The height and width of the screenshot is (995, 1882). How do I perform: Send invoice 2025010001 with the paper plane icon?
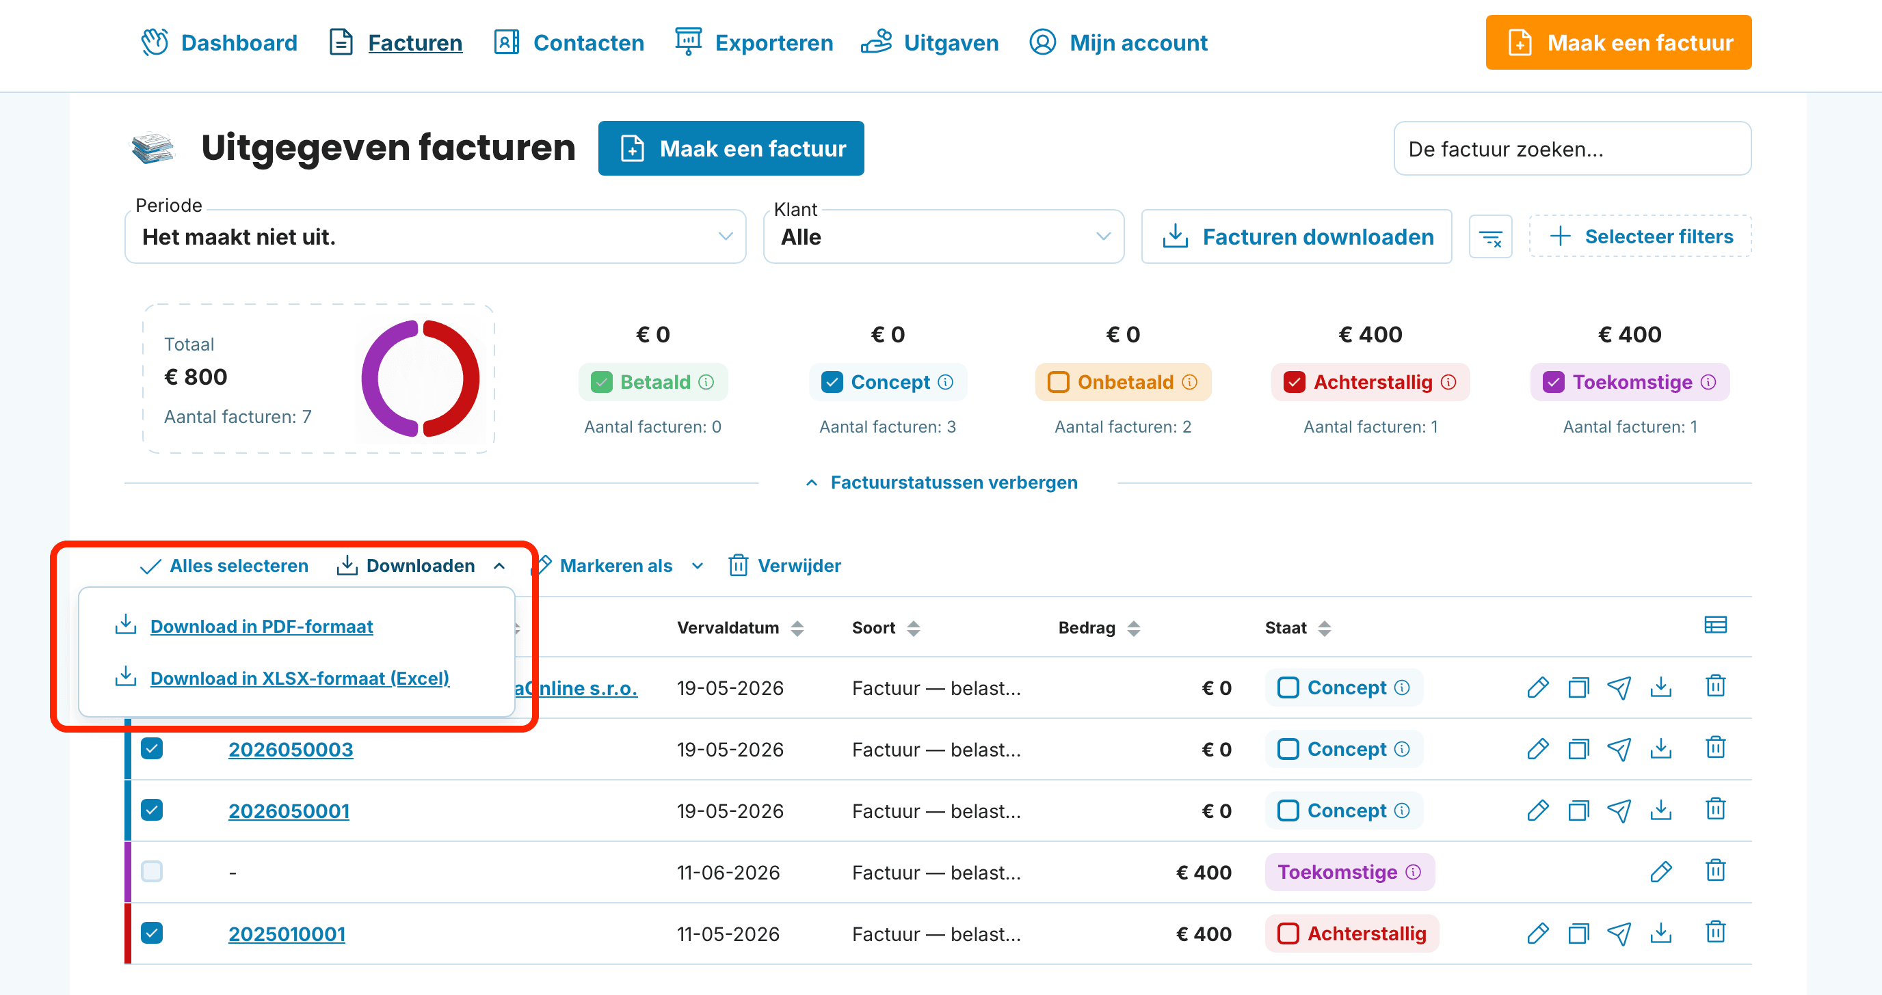click(1619, 933)
